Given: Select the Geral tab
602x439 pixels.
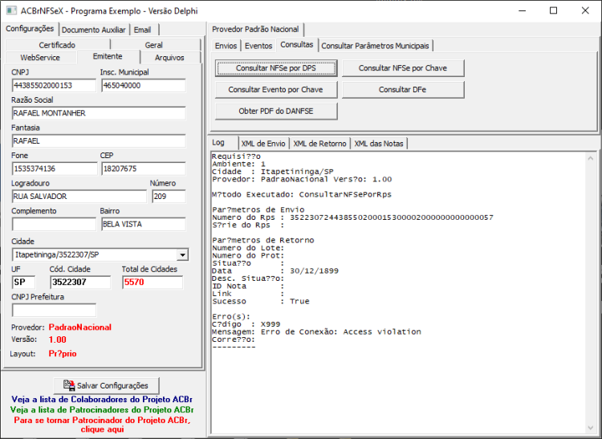Looking at the screenshot, I should coord(154,45).
